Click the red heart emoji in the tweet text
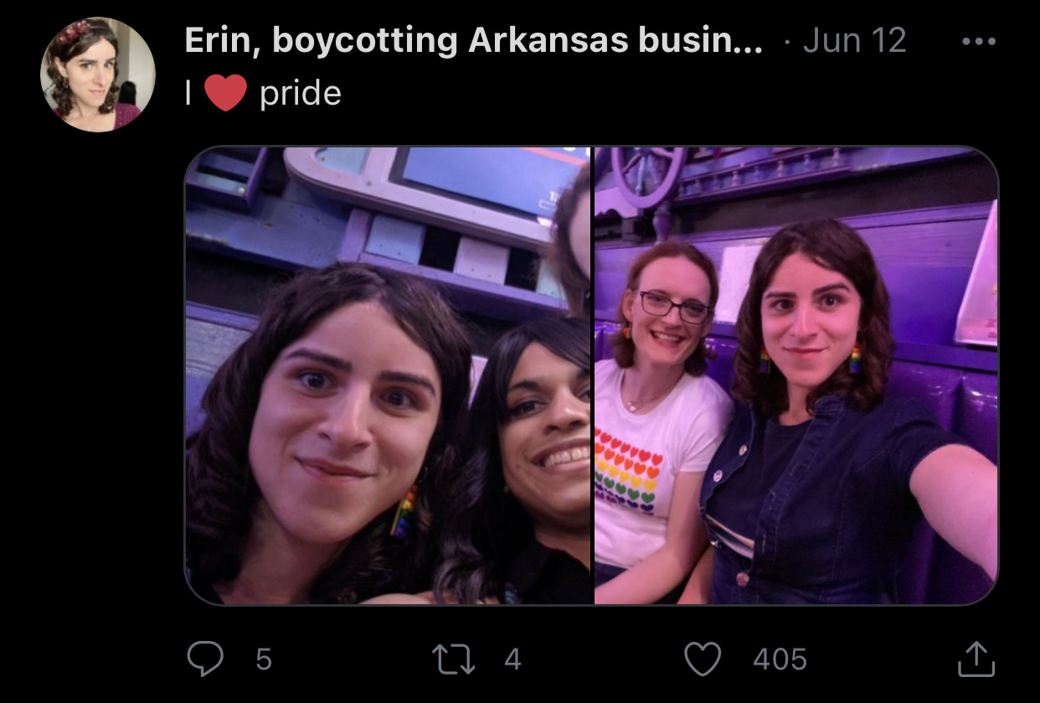 coord(224,94)
